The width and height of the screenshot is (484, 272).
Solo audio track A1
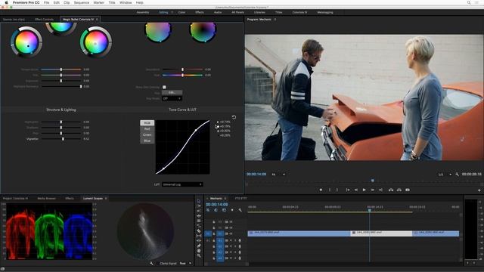pos(235,240)
